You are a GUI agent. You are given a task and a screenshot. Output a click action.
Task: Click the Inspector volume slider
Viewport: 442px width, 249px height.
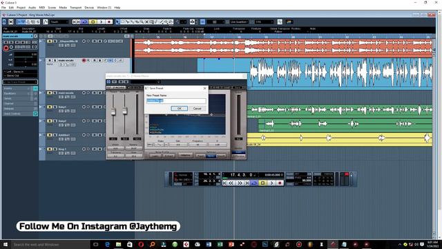pos(26,57)
